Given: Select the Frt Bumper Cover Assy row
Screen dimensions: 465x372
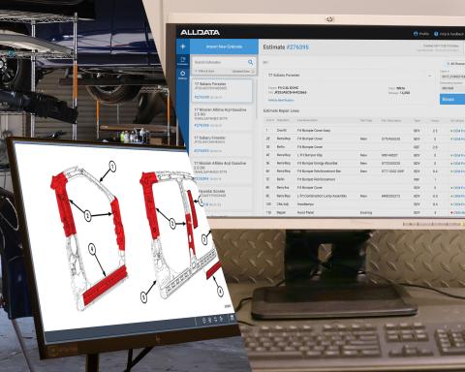Looking at the screenshot, I should tap(364, 131).
